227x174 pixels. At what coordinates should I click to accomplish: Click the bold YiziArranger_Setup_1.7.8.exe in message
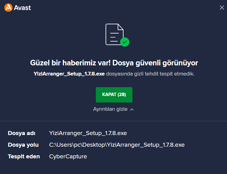tap(69, 74)
